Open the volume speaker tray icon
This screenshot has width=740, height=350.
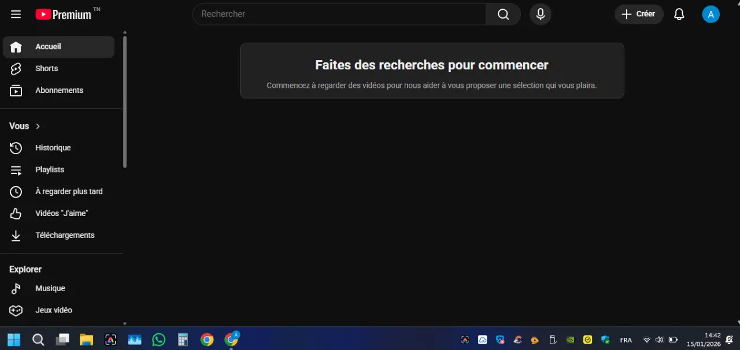coord(660,340)
